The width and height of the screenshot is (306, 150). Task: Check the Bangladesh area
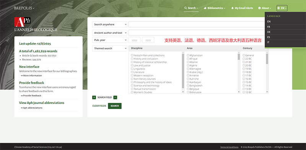point(188,86)
